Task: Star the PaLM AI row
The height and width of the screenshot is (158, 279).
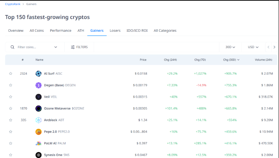Action: [x=11, y=143]
